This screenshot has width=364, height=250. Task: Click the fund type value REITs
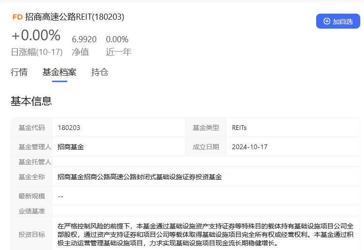(239, 128)
